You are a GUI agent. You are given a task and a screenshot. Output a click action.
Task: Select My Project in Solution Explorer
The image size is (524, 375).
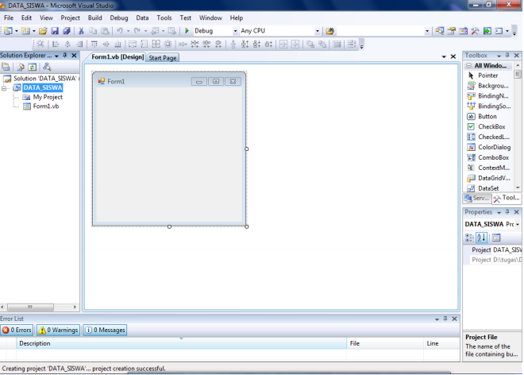pyautogui.click(x=43, y=97)
